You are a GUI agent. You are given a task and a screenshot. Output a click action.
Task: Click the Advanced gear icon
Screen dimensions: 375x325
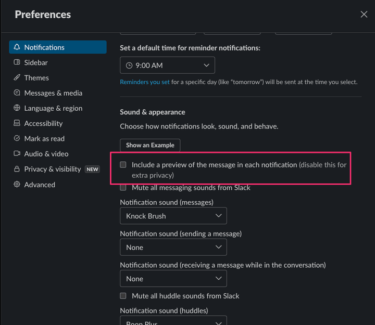point(17,185)
